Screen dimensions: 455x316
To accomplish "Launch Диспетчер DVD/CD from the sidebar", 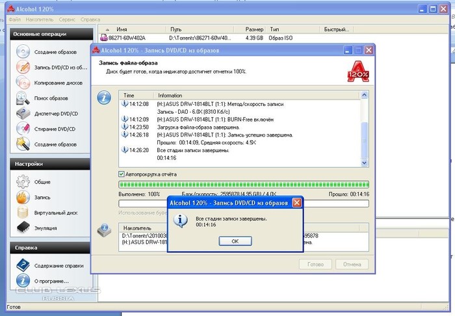I will (x=55, y=113).
